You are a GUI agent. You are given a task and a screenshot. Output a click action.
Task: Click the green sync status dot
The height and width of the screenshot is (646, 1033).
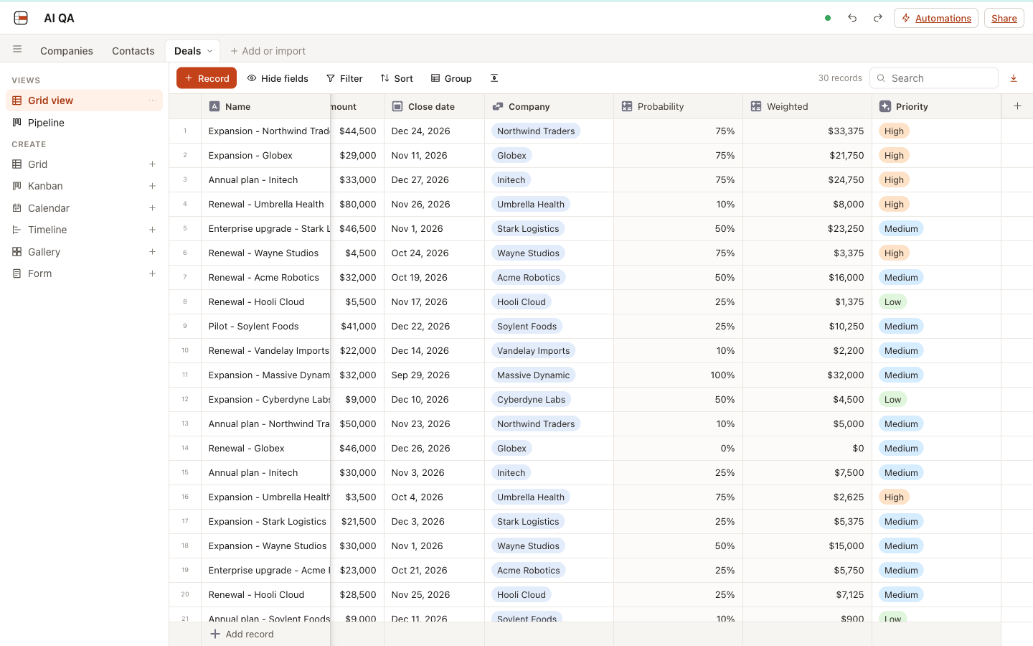pyautogui.click(x=828, y=18)
